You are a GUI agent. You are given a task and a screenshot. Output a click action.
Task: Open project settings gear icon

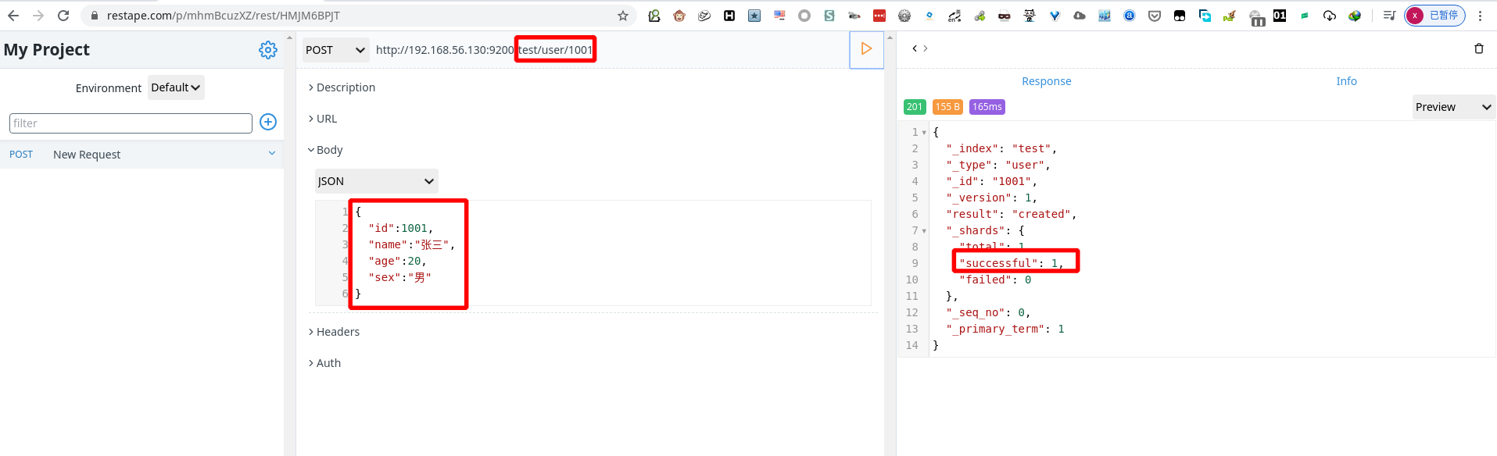click(x=268, y=50)
